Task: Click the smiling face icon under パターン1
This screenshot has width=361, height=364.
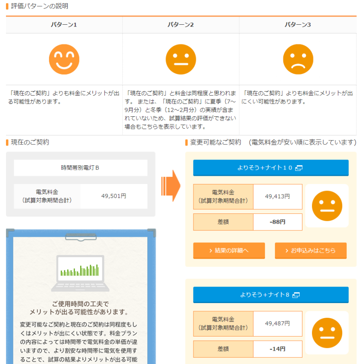Action: pos(64,60)
